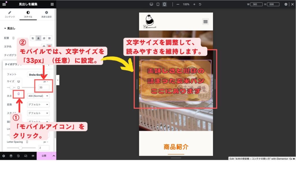Click the Edit with Elementor status text

(x=259, y=159)
